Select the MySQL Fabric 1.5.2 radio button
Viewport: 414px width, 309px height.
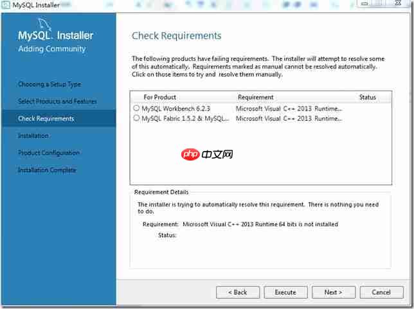(136, 118)
